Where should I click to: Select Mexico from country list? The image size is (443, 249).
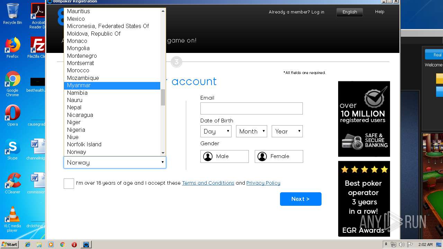coord(112,19)
